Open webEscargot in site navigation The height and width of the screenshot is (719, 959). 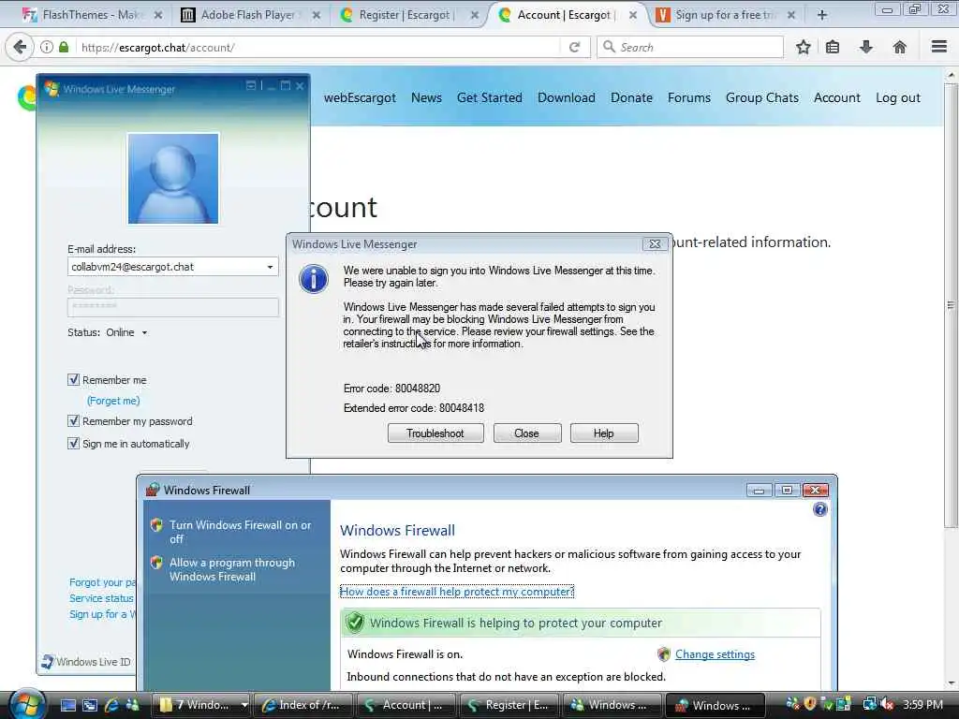tap(360, 97)
